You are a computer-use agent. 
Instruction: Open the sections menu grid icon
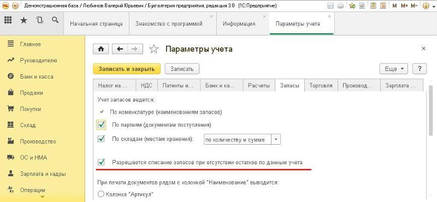coord(8,20)
